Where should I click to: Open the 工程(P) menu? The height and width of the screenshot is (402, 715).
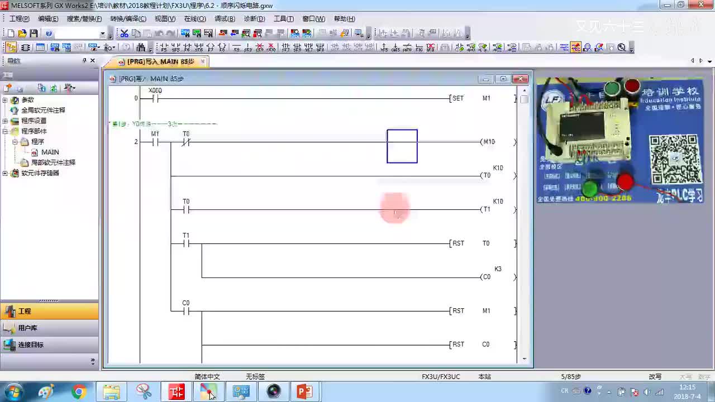19,18
